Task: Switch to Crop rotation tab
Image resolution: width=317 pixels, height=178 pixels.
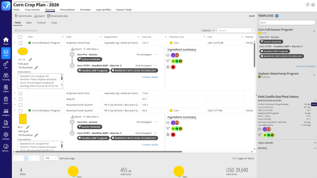Action: 32,10
